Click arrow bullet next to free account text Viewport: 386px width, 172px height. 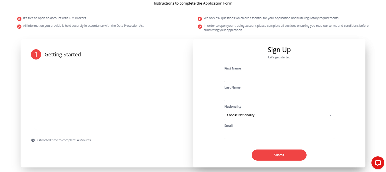pos(19,19)
